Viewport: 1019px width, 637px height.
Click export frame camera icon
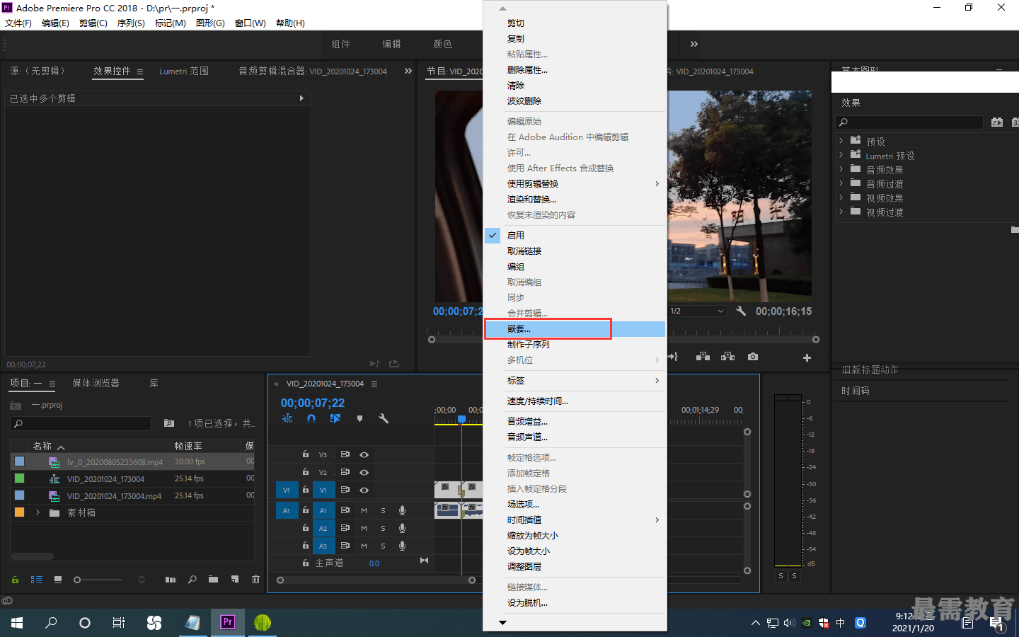(753, 357)
